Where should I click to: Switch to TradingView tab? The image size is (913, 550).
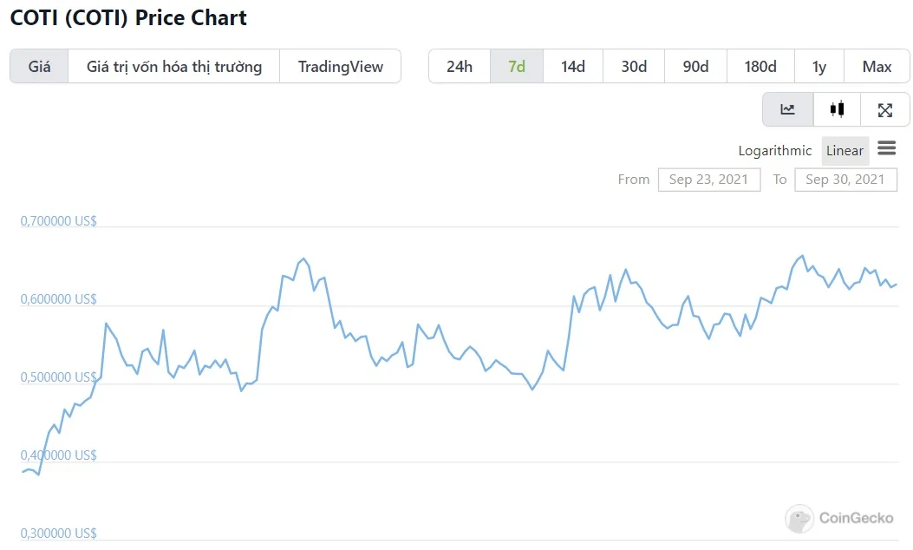(x=341, y=67)
